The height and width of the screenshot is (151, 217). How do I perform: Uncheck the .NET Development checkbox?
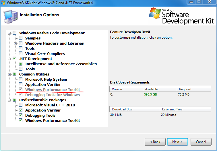[15, 59]
